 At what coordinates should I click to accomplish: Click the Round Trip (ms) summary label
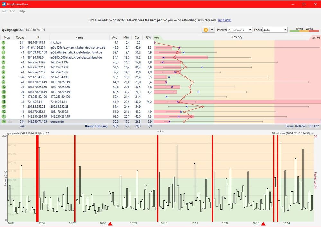pyautogui.click(x=96, y=126)
